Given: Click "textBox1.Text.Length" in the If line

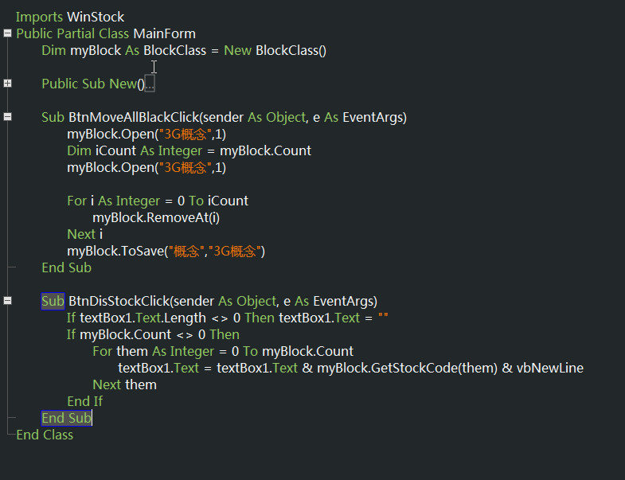Looking at the screenshot, I should point(143,318).
